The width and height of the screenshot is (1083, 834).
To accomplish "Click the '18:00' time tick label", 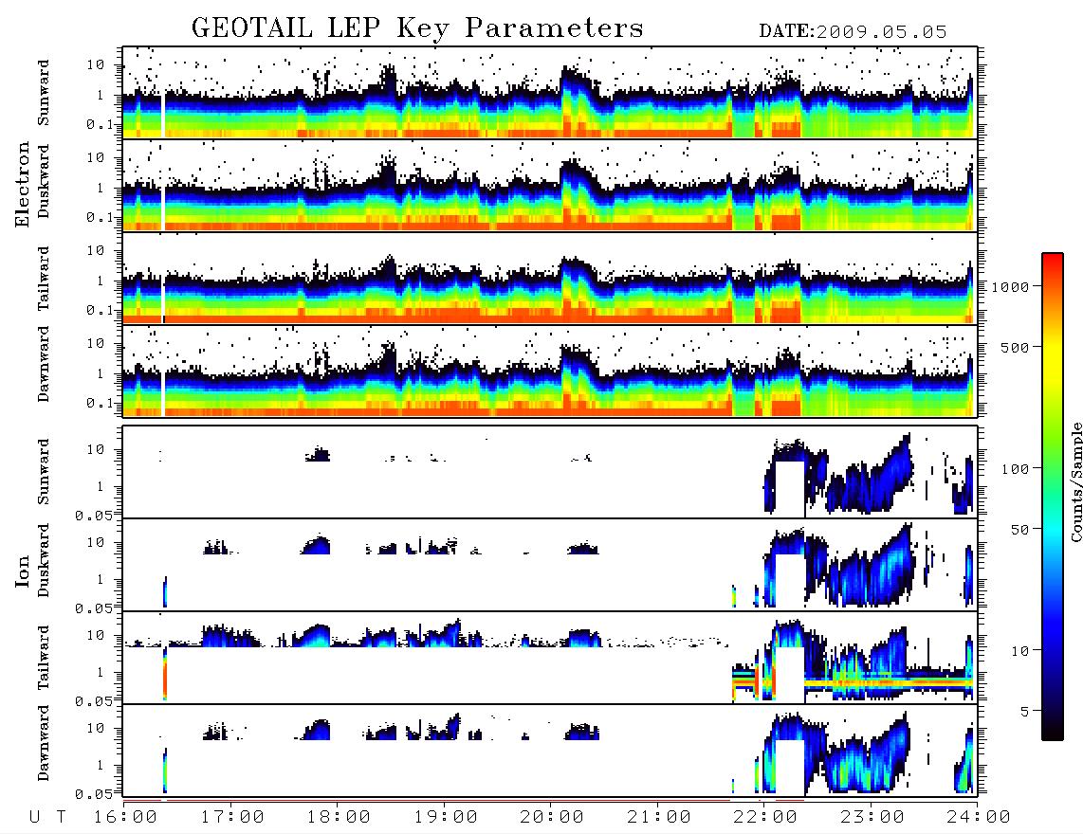I will (x=340, y=818).
